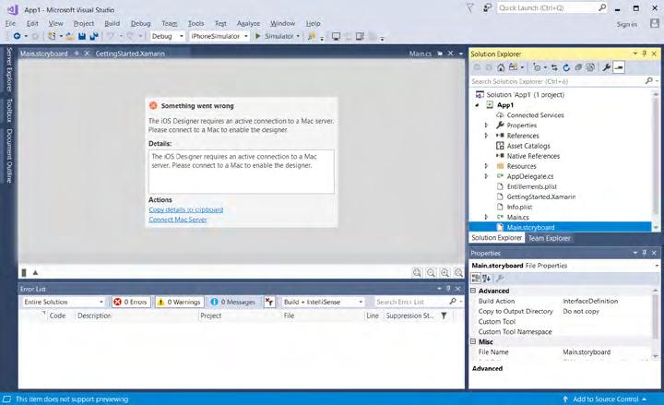This screenshot has height=405, width=664.
Task: Click the notifications flag icon in title bar
Action: (469, 8)
